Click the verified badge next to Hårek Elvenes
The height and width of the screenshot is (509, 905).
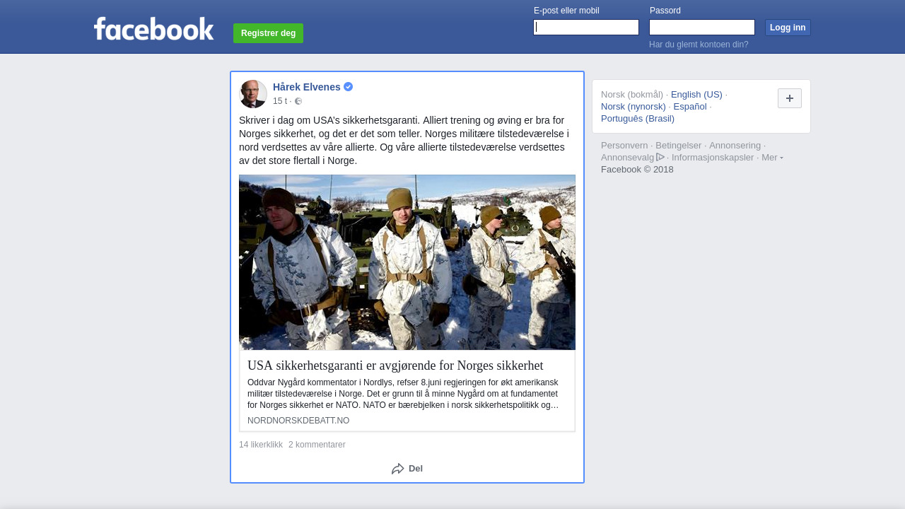348,87
